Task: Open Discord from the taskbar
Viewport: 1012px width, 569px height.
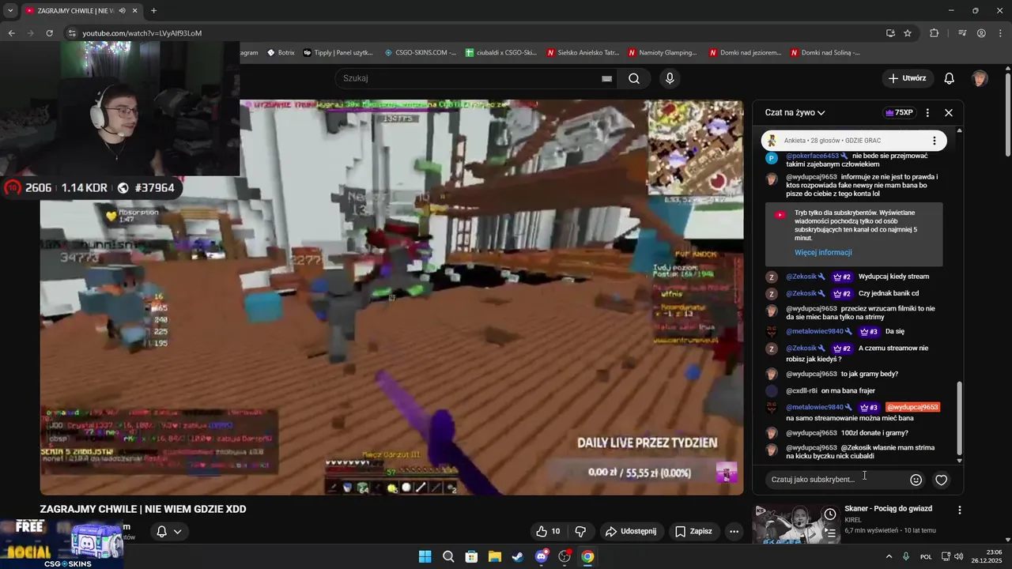Action: 542,556
